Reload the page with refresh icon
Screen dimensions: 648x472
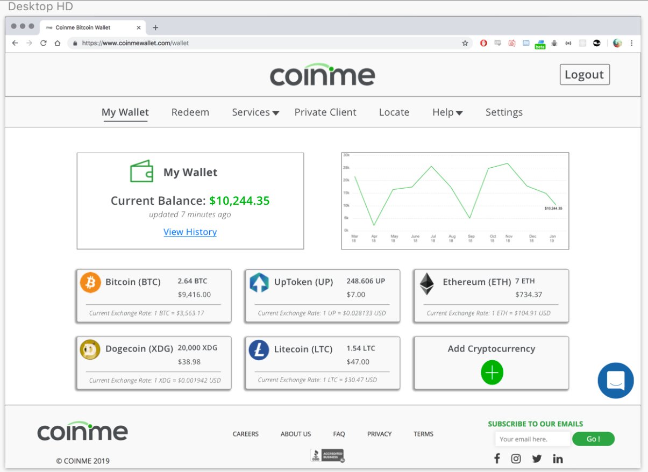pyautogui.click(x=44, y=43)
